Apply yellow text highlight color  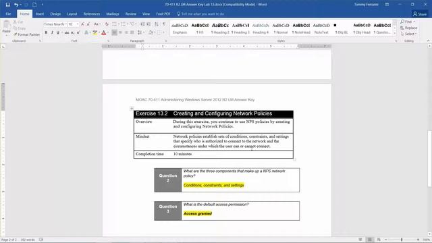pyautogui.click(x=94, y=32)
